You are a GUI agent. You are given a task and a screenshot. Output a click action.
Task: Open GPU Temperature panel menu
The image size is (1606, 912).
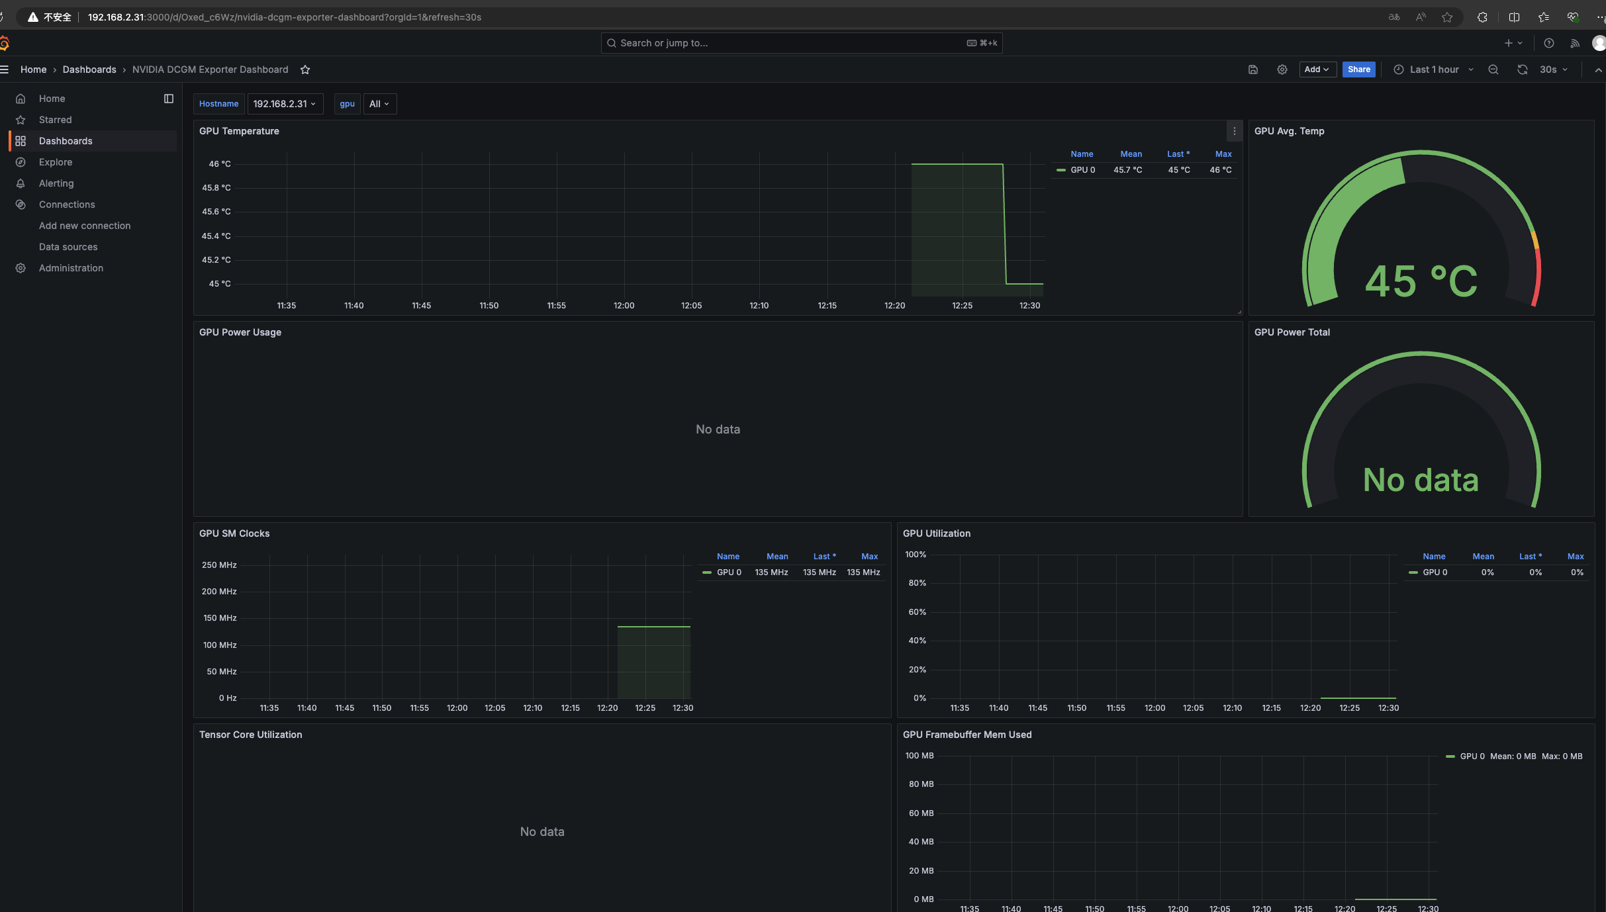pyautogui.click(x=1233, y=131)
